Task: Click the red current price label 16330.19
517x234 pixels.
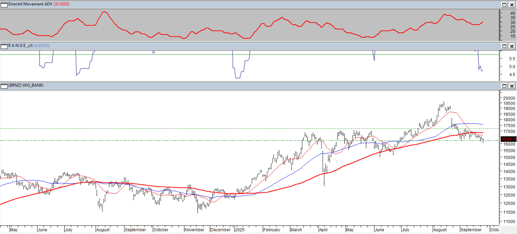Action: (x=508, y=139)
